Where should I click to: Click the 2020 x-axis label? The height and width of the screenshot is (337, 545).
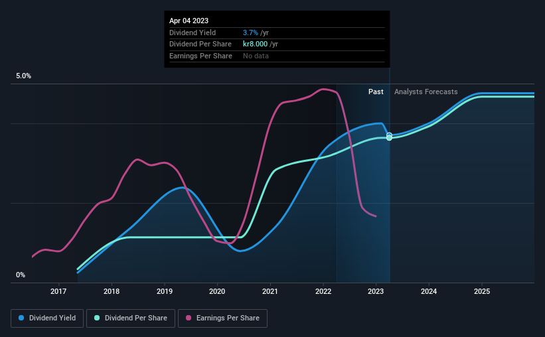click(217, 291)
